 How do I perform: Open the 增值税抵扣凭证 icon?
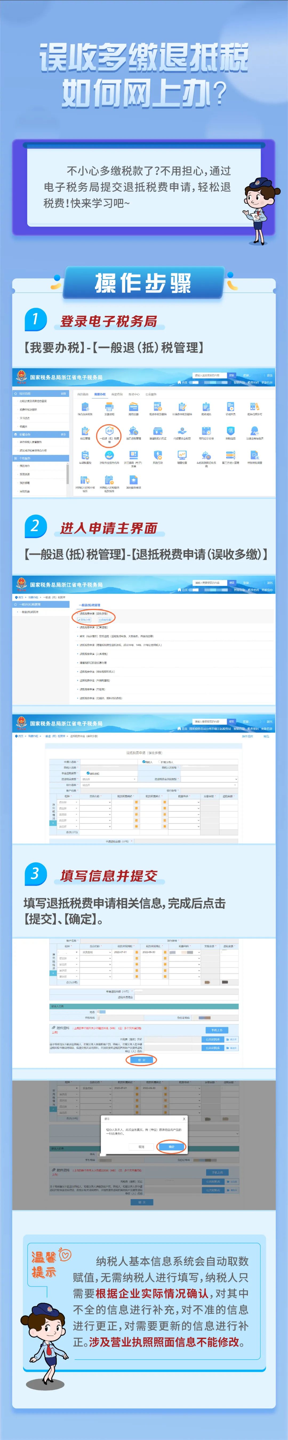click(157, 433)
